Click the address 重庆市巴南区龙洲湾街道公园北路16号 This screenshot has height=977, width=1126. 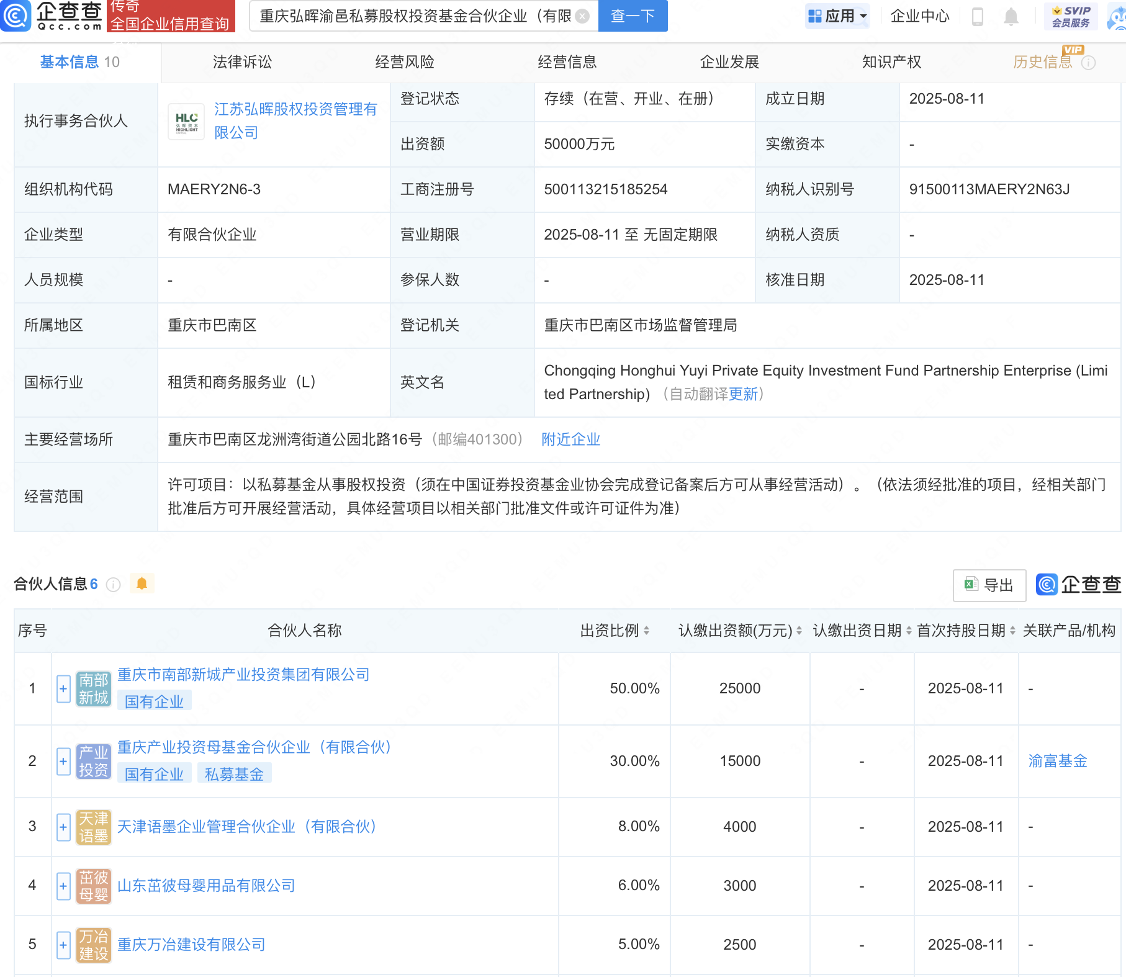point(295,439)
